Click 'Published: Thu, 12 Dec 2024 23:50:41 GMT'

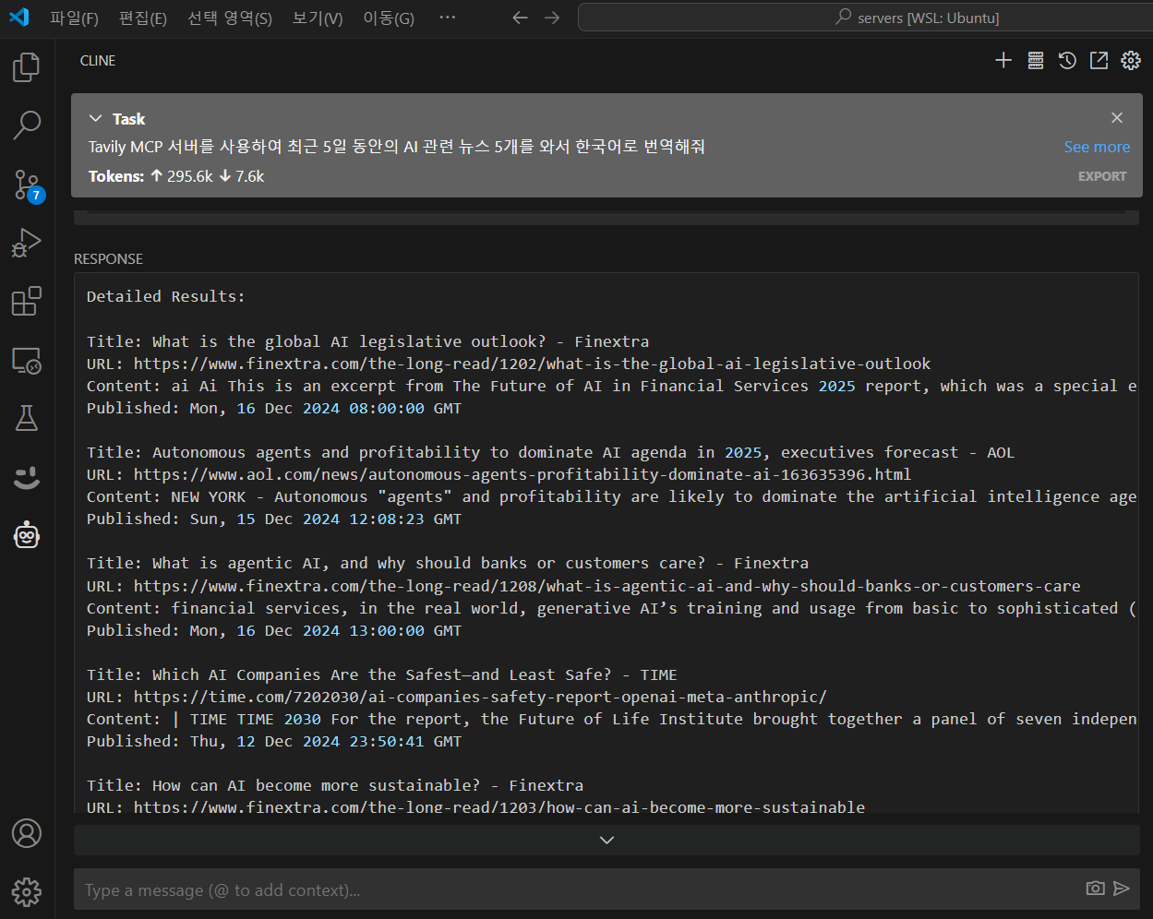pos(274,741)
